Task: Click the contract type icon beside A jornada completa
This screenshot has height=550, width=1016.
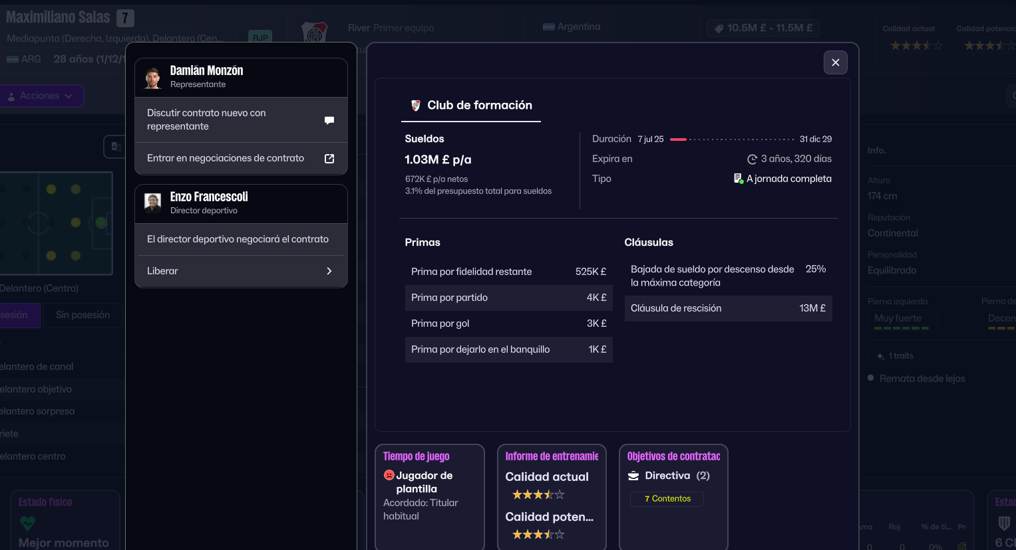Action: click(x=739, y=179)
